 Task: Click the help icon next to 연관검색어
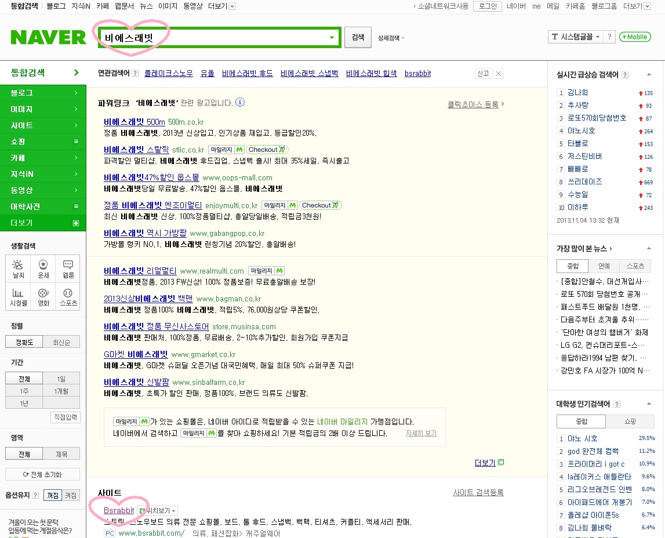135,74
